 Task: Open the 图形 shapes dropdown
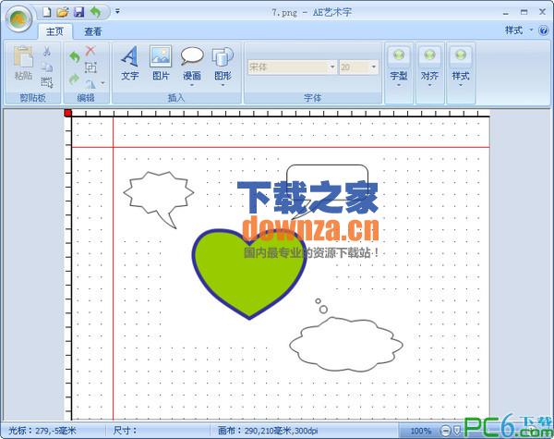[x=223, y=67]
